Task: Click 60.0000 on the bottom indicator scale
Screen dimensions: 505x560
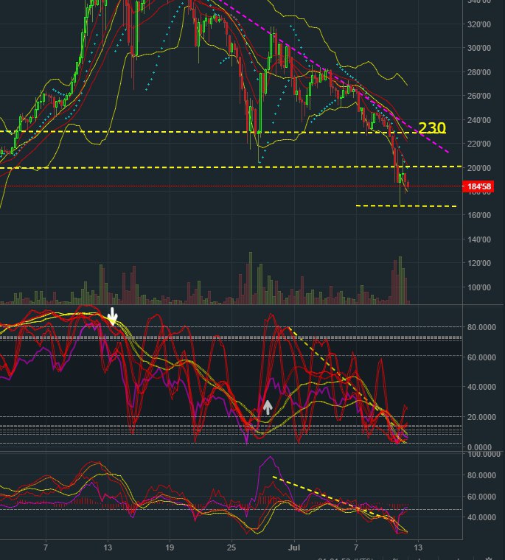Action: tap(481, 497)
